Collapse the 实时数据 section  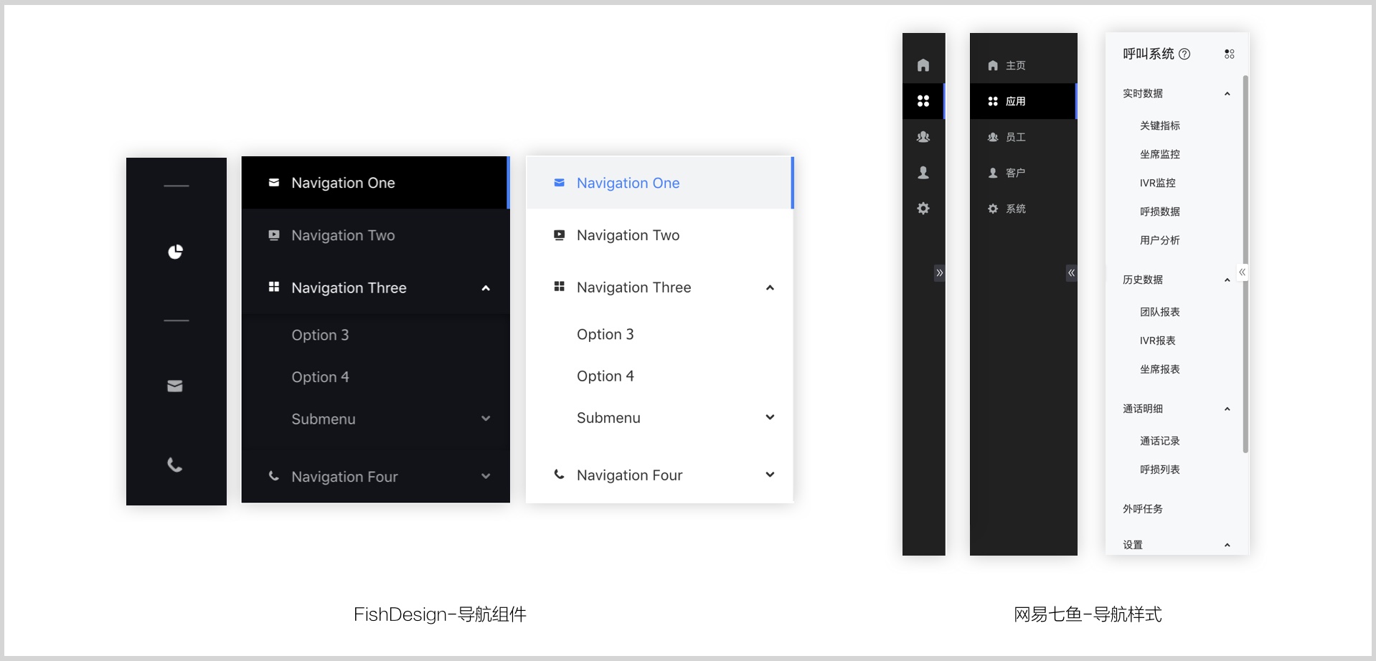point(1227,94)
